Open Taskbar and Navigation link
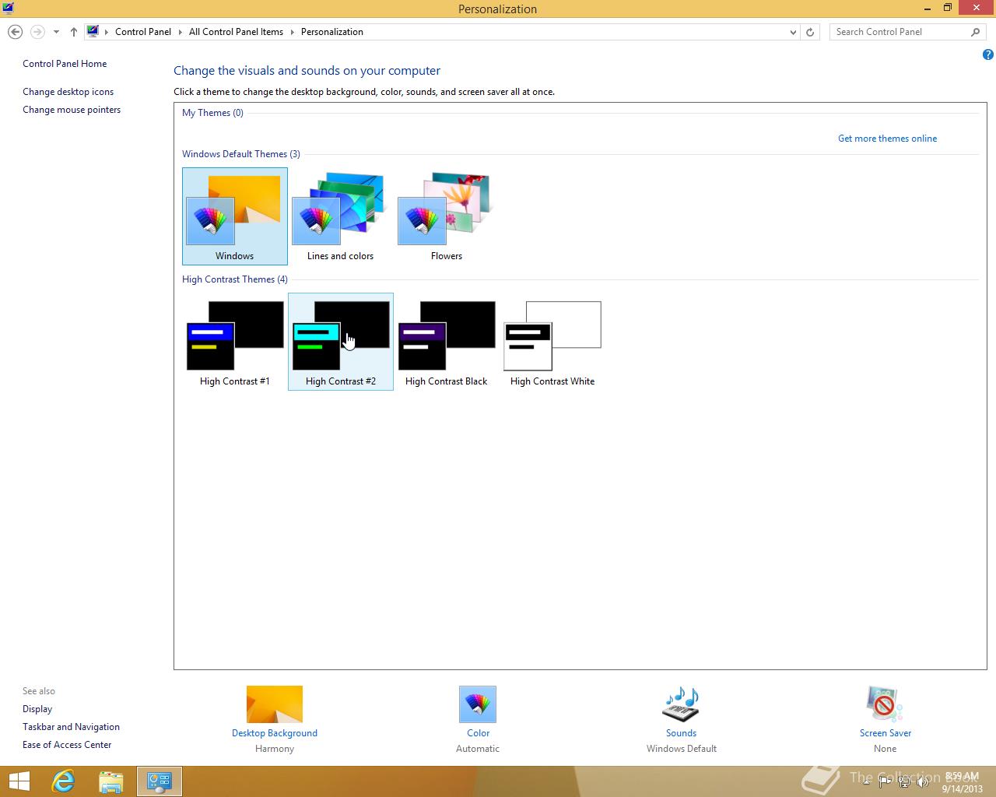The width and height of the screenshot is (996, 797). pos(71,727)
